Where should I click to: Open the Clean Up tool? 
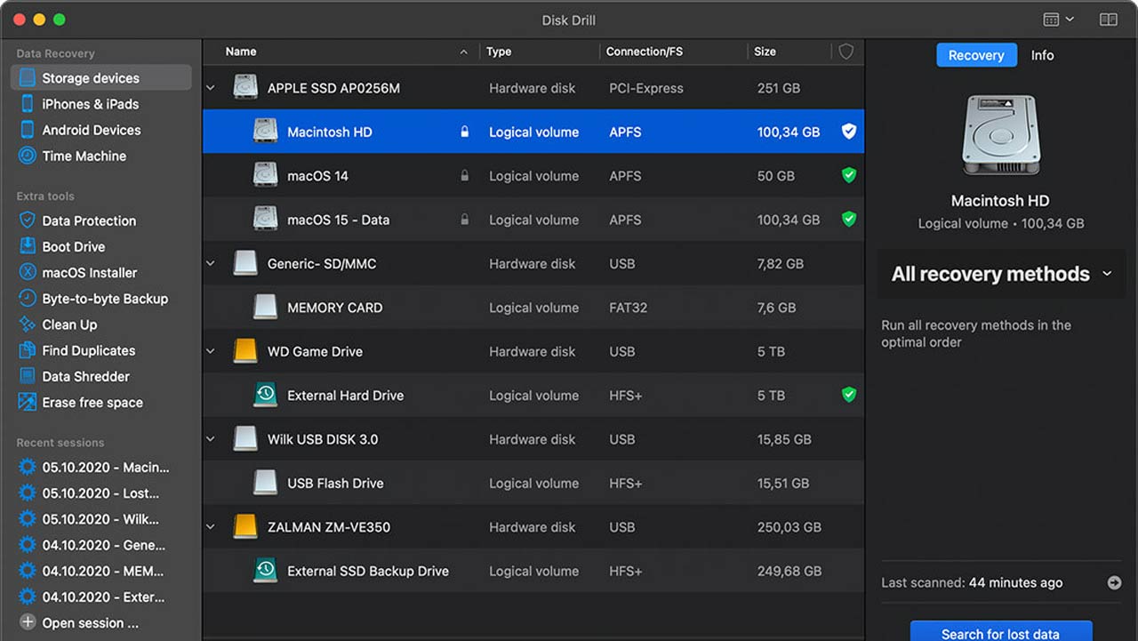click(69, 325)
